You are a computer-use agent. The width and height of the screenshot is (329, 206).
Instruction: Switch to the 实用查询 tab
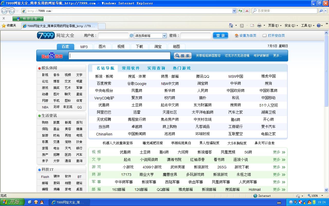click(156, 68)
